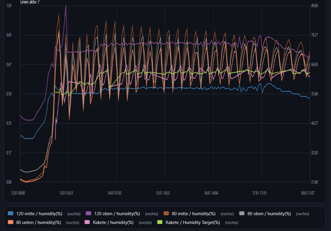
Task: Click the pink Rakete humidity legend swatch
Action: [x=87, y=223]
